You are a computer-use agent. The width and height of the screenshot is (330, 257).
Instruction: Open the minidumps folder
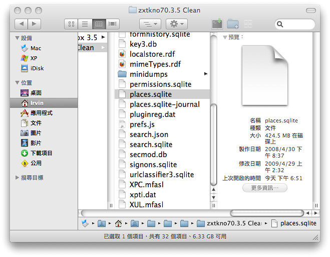[162, 74]
